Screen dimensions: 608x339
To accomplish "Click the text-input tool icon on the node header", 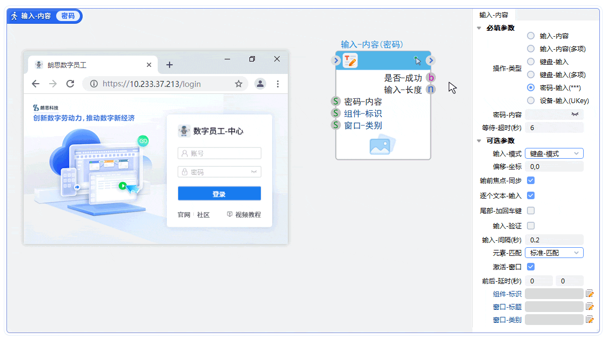I will 349,60.
